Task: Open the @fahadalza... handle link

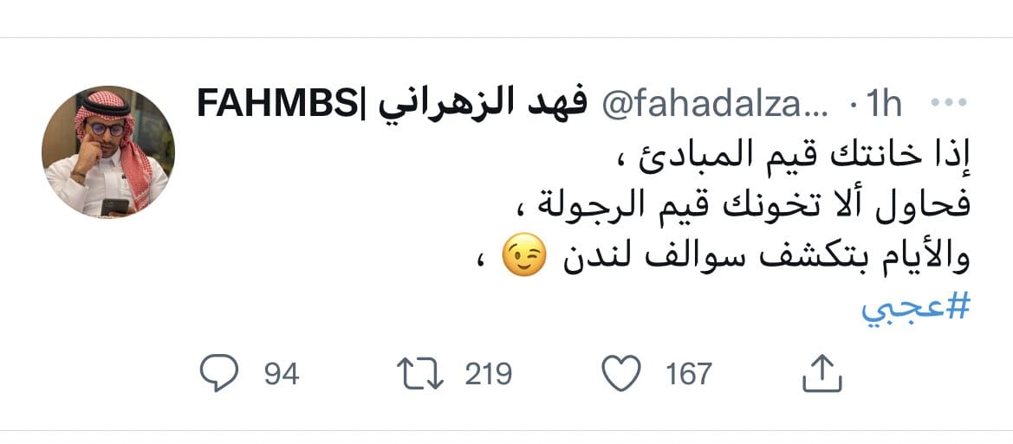Action: (714, 106)
